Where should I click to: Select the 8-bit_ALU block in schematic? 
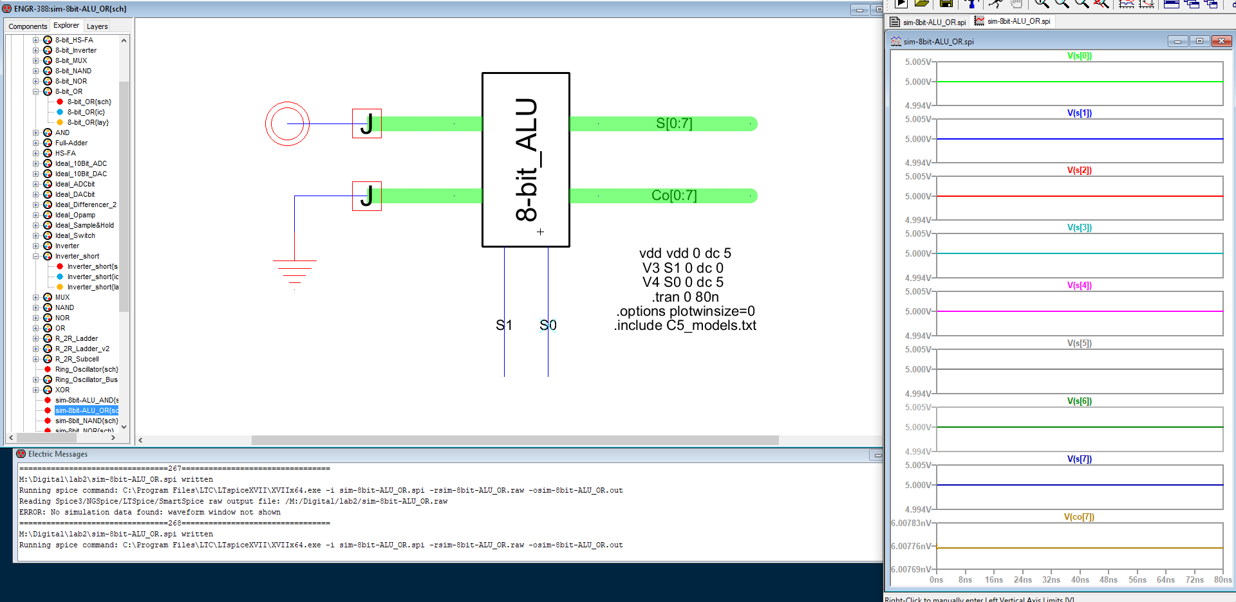526,160
